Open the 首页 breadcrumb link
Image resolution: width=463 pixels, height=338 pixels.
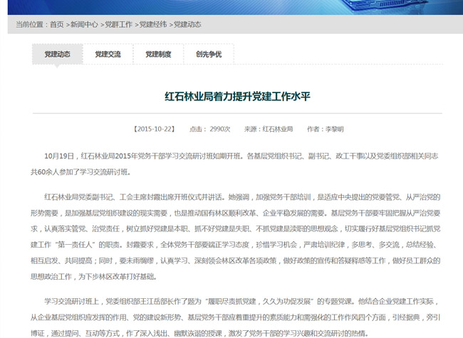(x=57, y=24)
